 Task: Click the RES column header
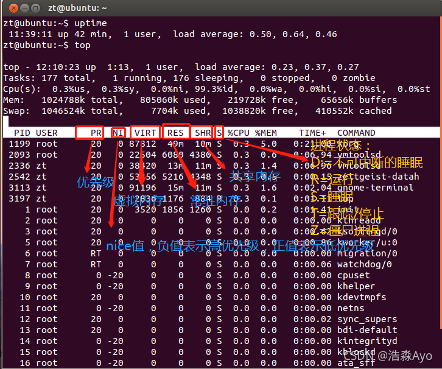(x=175, y=133)
